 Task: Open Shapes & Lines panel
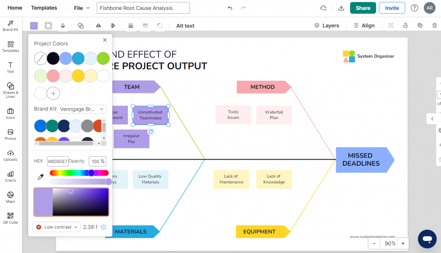[x=10, y=90]
